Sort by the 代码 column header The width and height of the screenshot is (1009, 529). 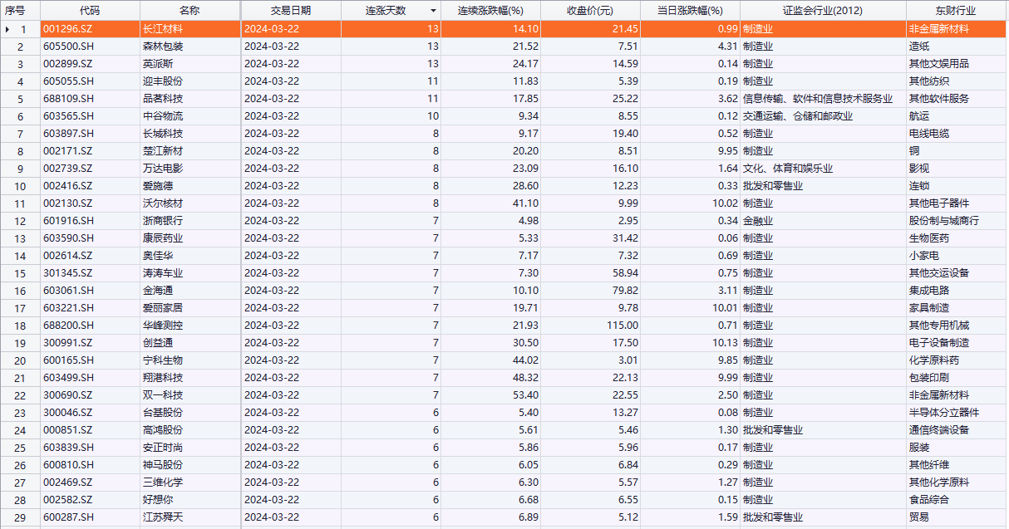90,11
